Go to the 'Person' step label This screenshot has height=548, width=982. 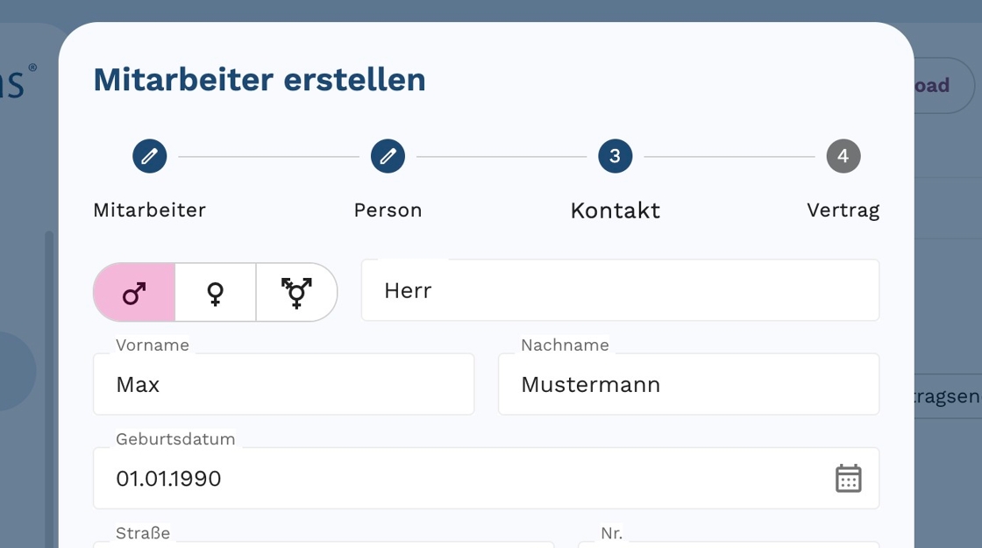click(x=388, y=210)
